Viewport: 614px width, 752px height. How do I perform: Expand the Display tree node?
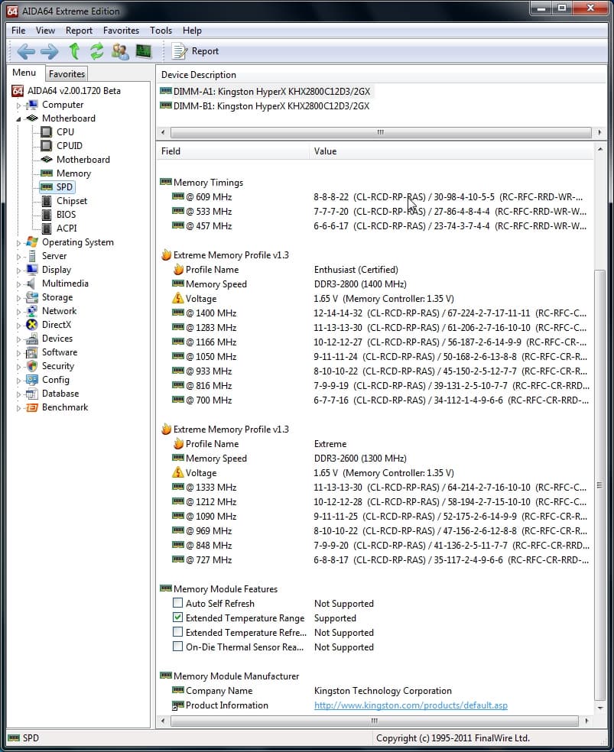[x=18, y=271]
